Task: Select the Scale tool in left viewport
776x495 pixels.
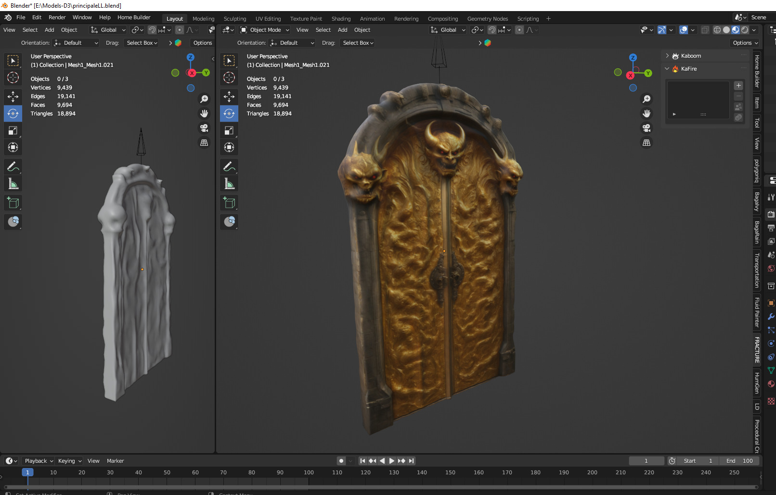Action: (13, 130)
